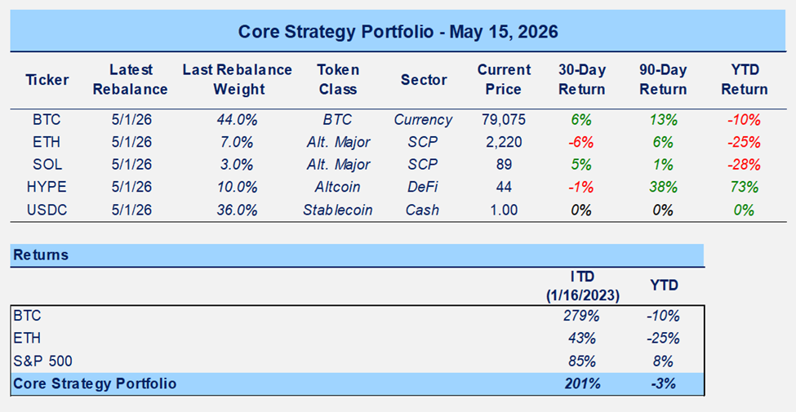
Task: Select the Stablecoin token class cell
Action: coord(338,210)
